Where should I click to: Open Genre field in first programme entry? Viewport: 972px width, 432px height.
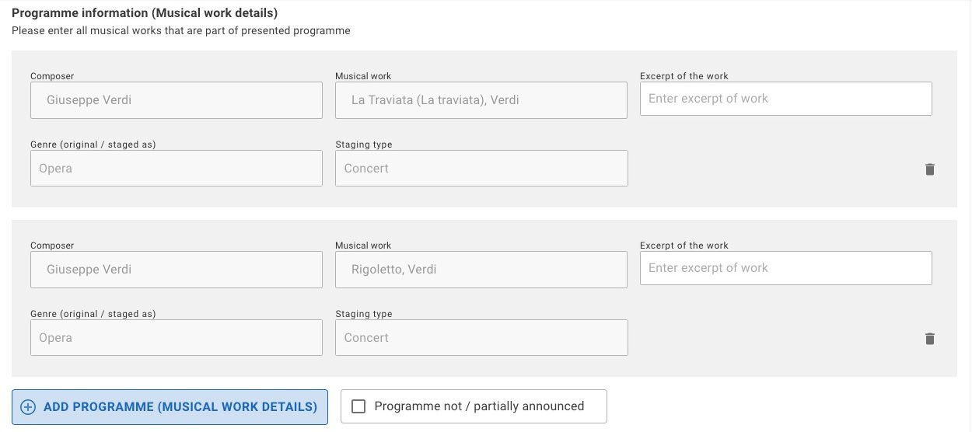tap(177, 169)
